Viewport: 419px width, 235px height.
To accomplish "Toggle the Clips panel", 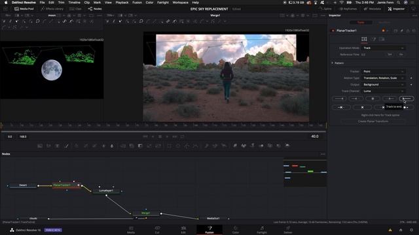I will coord(75,8).
